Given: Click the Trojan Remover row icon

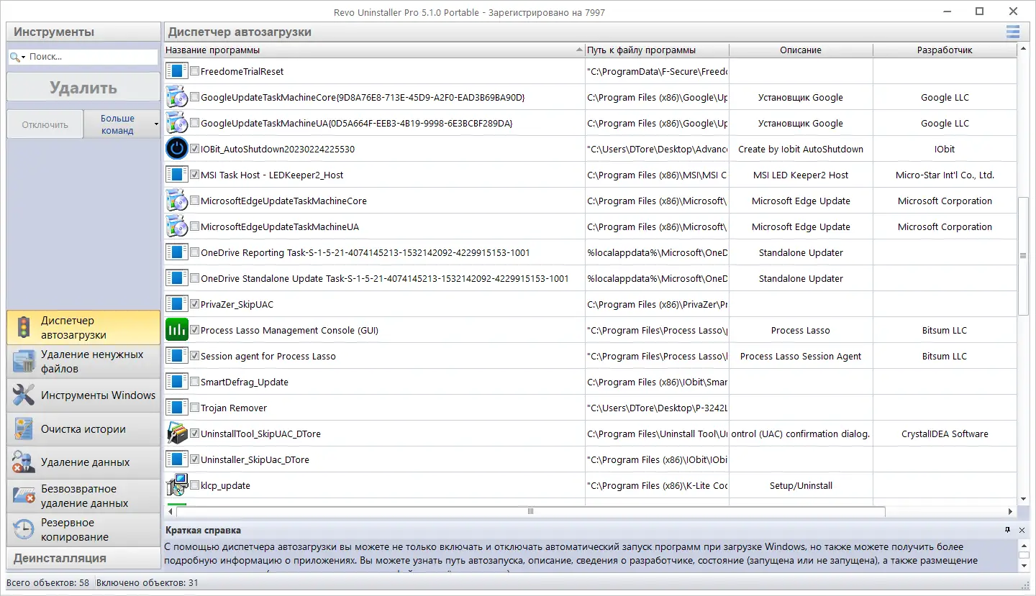Looking at the screenshot, I should pos(177,408).
